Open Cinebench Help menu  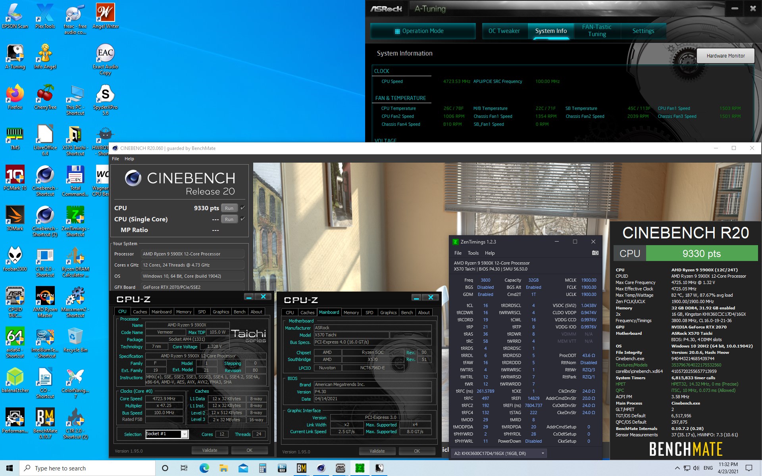tap(129, 159)
